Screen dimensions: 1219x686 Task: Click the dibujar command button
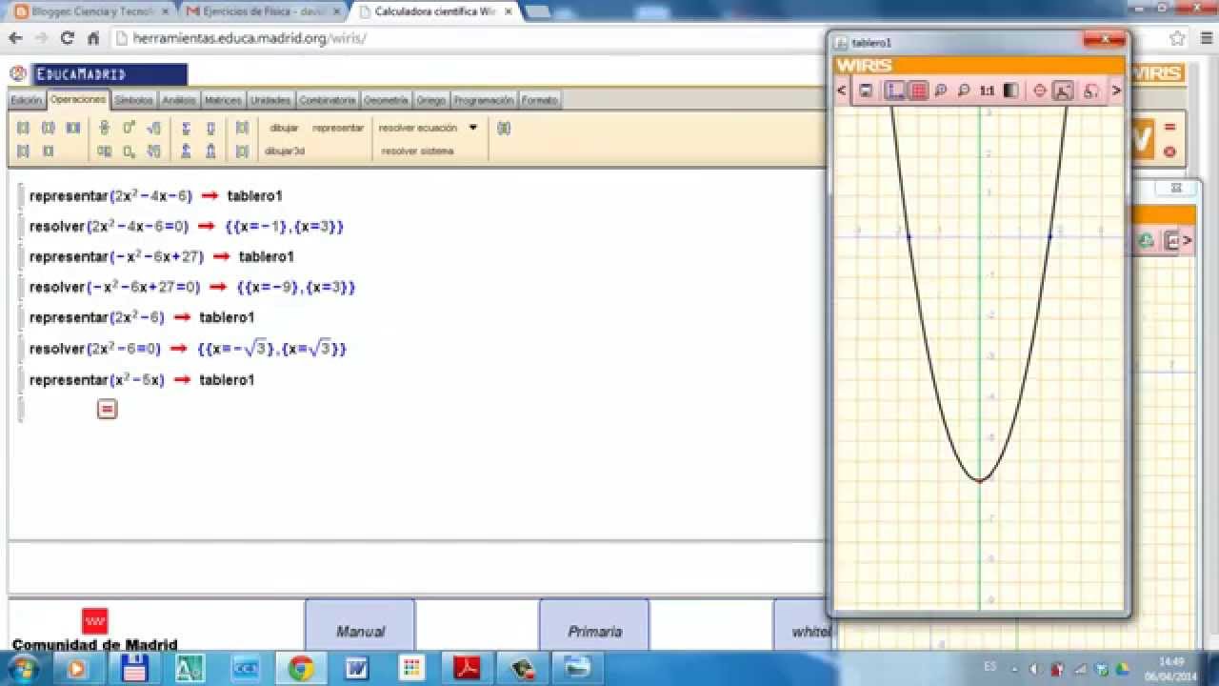[284, 128]
